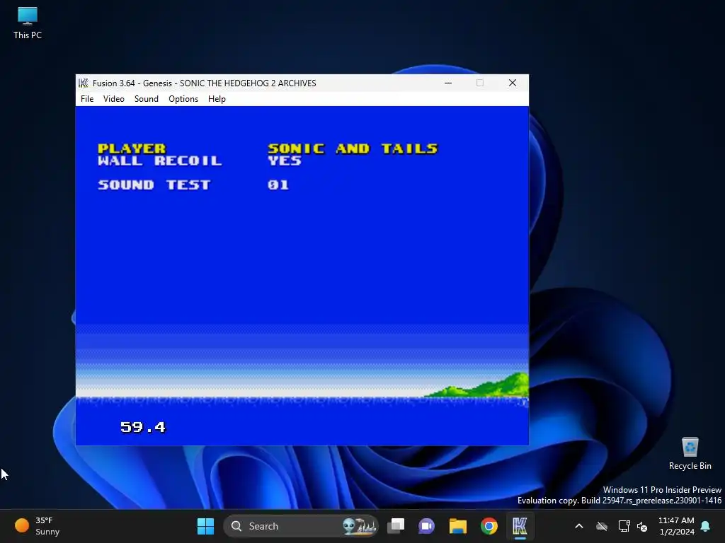Show hidden system tray icons
The image size is (725, 543).
[x=579, y=526]
